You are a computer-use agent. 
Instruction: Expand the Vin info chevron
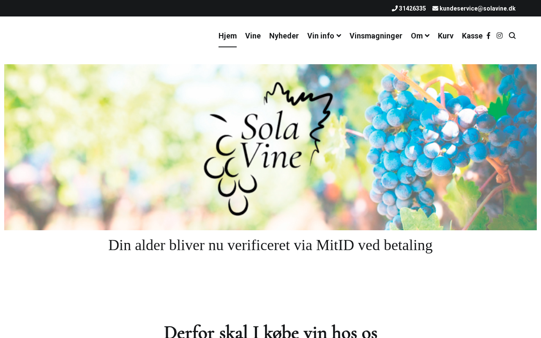(x=339, y=36)
